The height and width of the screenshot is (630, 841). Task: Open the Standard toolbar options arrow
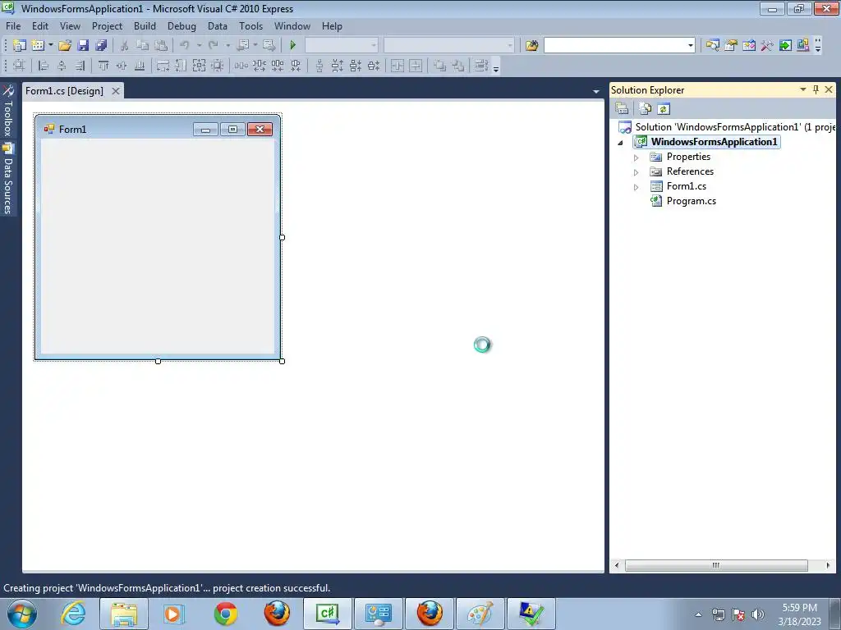[x=818, y=46]
